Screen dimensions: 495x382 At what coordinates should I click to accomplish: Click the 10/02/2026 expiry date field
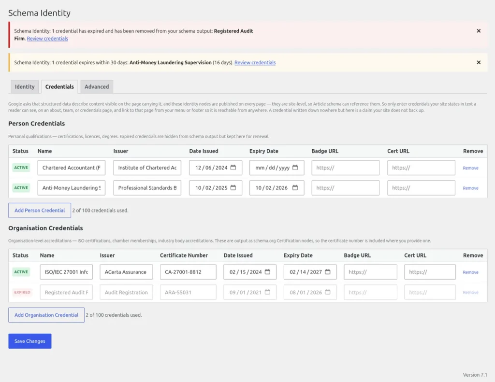[x=277, y=188]
